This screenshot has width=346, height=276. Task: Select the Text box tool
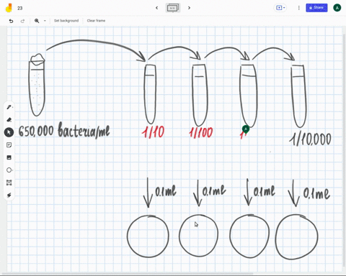[x=9, y=183]
